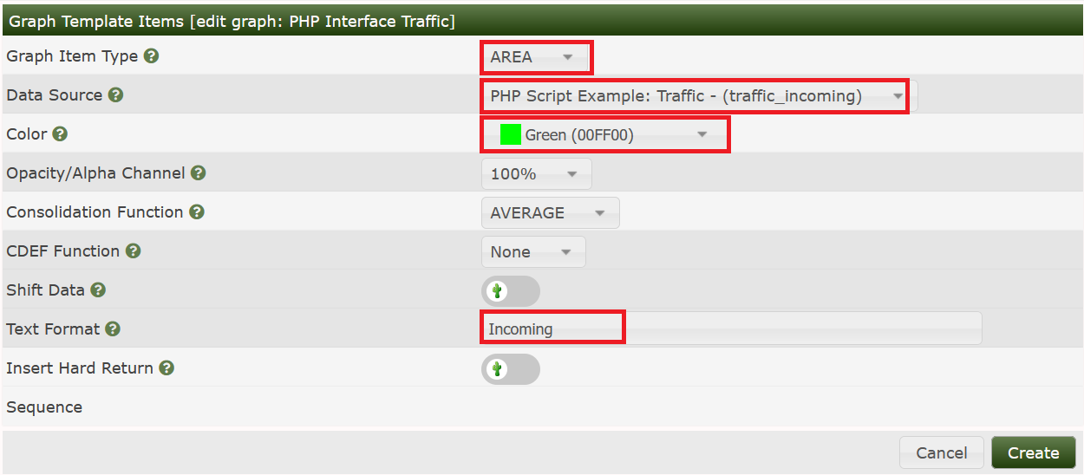Viewport: 1084px width, 475px height.
Task: Select the Sequence label
Action: click(44, 407)
